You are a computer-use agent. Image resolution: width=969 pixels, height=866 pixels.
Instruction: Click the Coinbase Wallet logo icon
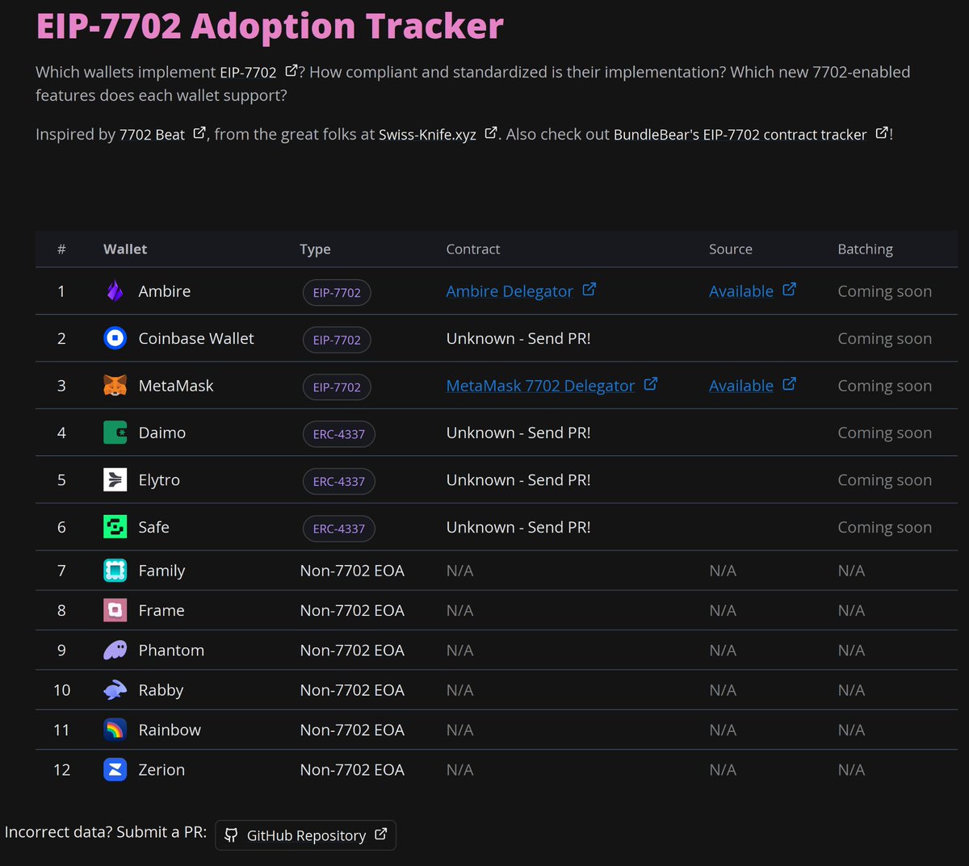coord(115,338)
